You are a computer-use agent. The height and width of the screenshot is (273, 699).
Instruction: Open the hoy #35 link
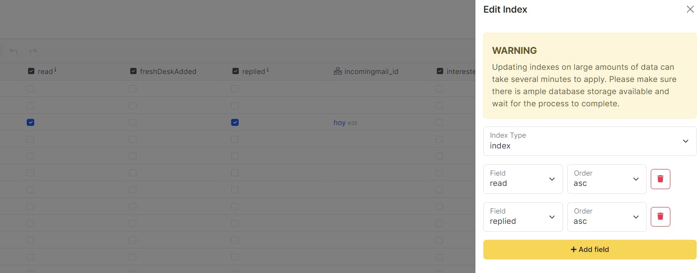point(346,123)
